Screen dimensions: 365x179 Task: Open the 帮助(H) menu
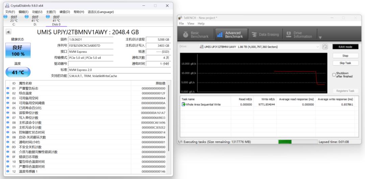(79, 12)
